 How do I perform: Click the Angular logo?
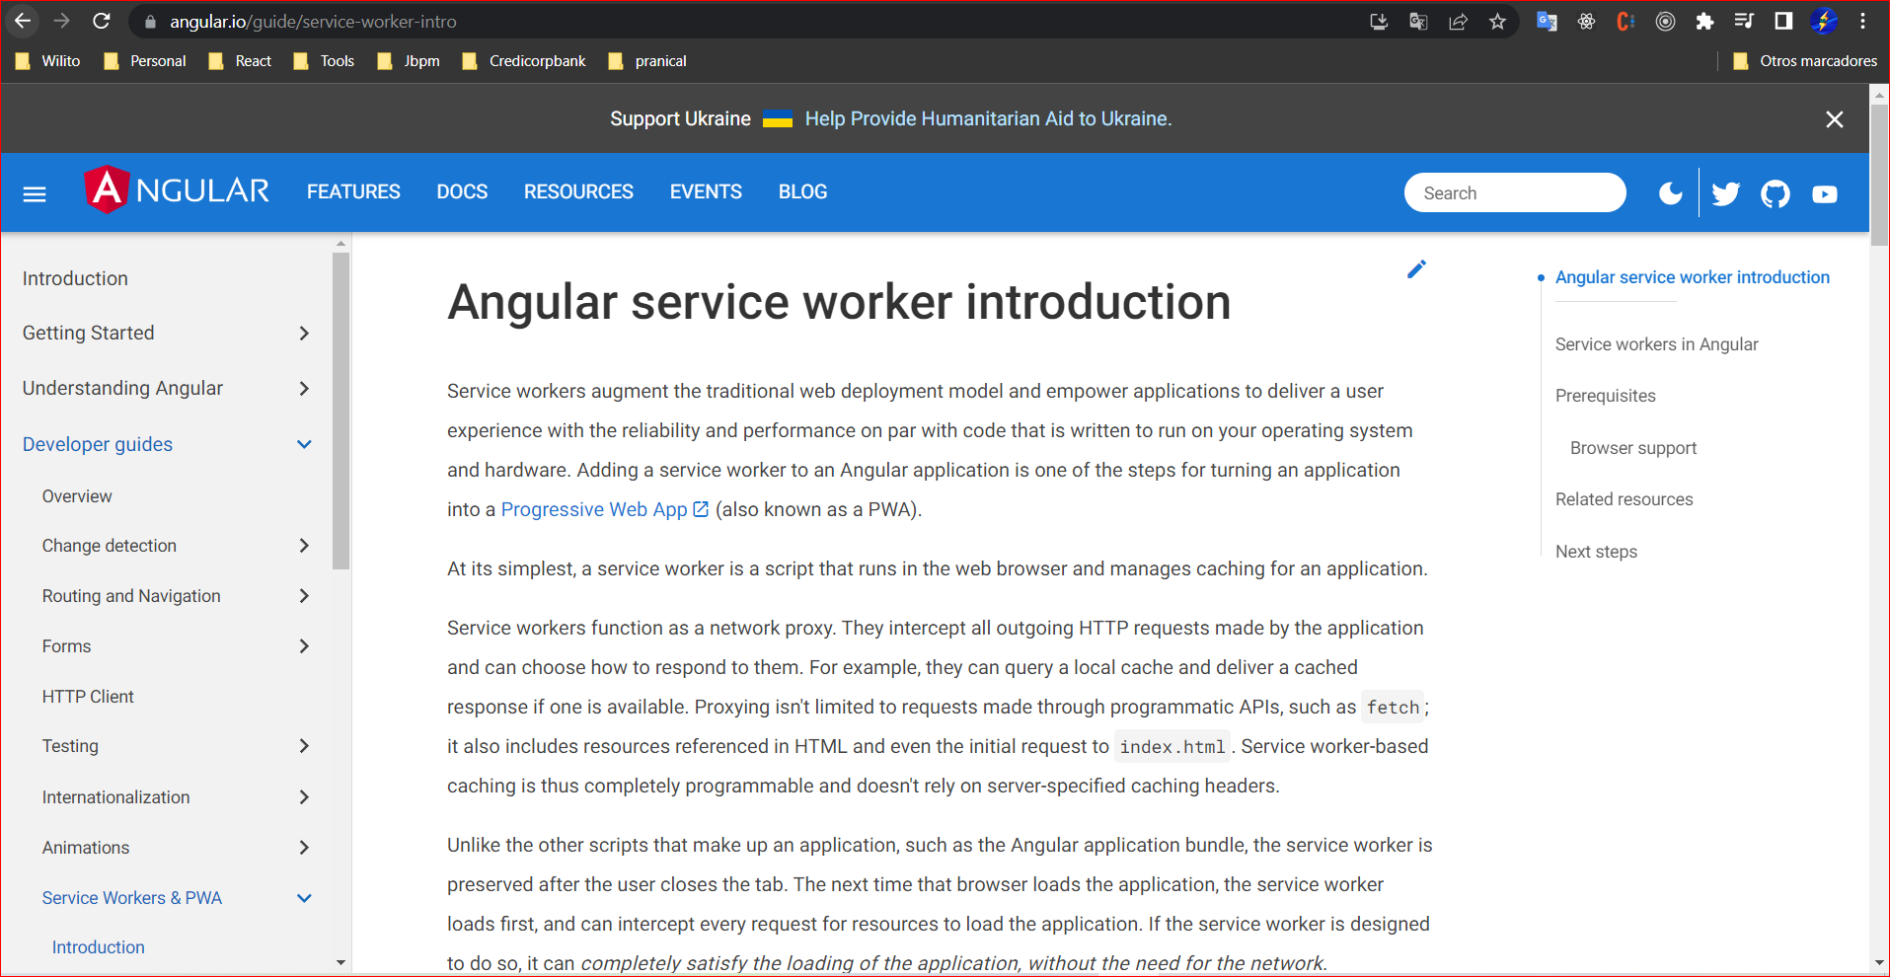click(x=177, y=190)
